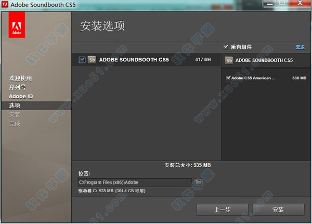
Task: Click the 330 MB component size
Action: click(x=299, y=78)
